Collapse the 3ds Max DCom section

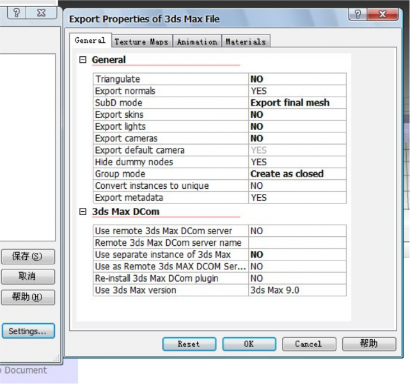(x=83, y=211)
